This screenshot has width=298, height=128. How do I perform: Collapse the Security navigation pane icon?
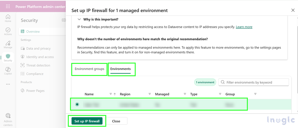[64, 20]
